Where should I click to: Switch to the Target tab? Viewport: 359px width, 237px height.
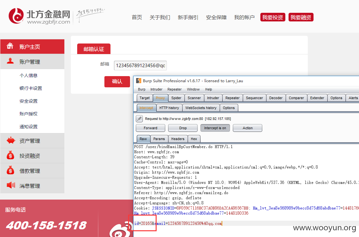click(144, 98)
